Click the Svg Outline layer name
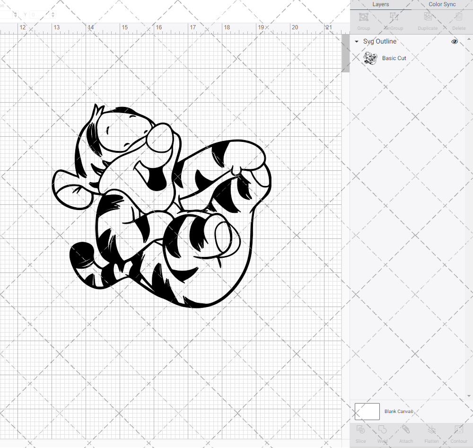Screen dimensions: 473x448 (x=379, y=41)
